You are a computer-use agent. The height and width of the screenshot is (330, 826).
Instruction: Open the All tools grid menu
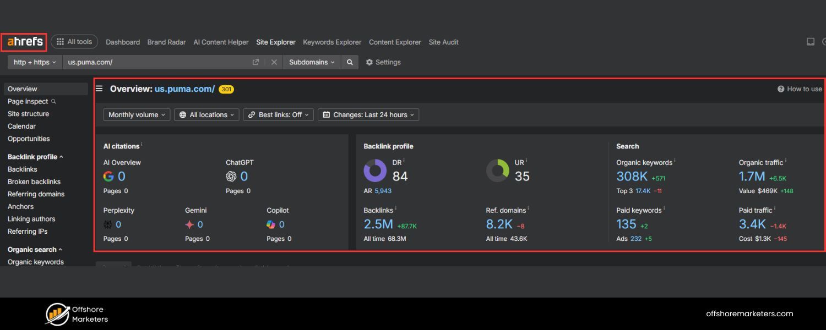pyautogui.click(x=74, y=42)
